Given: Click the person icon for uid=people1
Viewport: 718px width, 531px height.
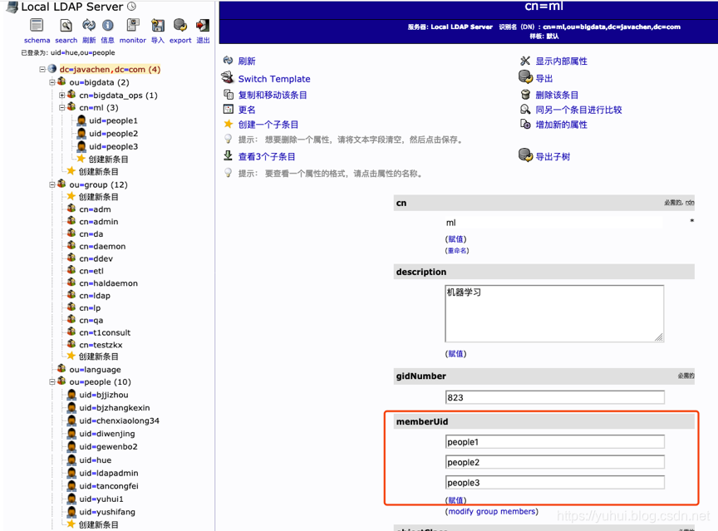Looking at the screenshot, I should 81,120.
